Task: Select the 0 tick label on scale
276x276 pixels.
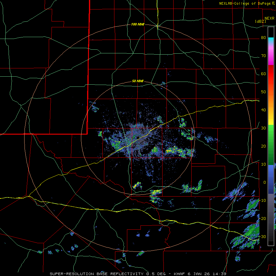Action: [x=265, y=182]
